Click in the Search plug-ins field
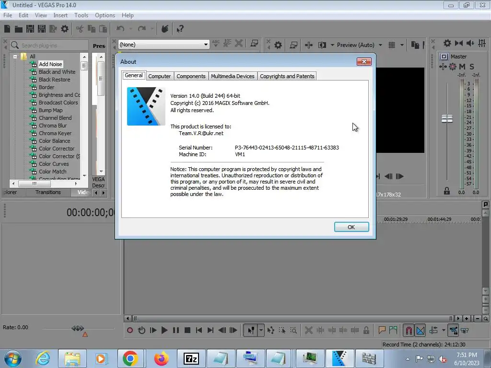The width and height of the screenshot is (491, 368). point(49,46)
